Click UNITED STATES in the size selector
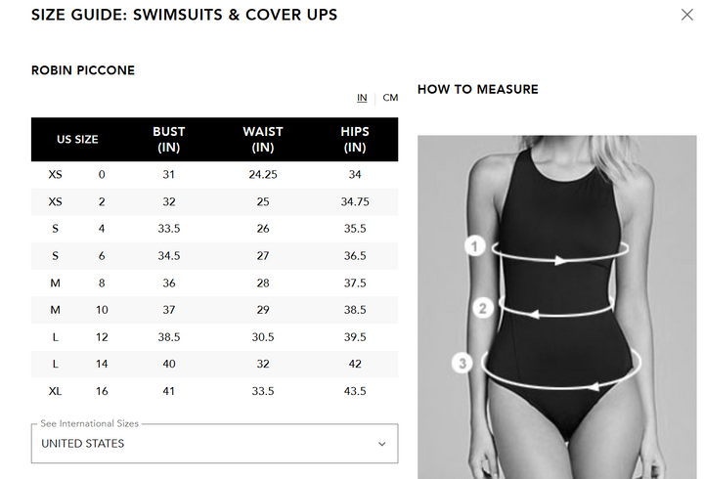The height and width of the screenshot is (479, 704). point(83,444)
